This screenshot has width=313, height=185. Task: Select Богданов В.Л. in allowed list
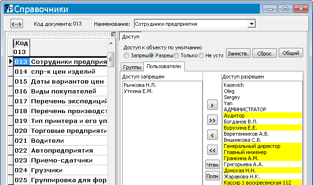click(x=263, y=122)
